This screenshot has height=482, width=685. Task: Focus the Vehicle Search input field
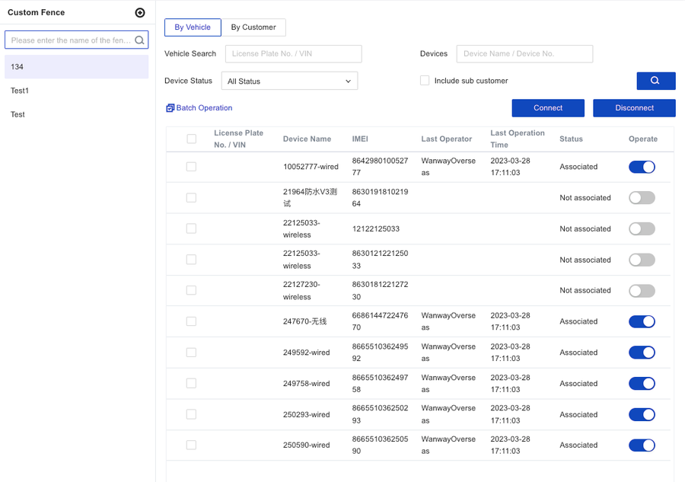293,54
